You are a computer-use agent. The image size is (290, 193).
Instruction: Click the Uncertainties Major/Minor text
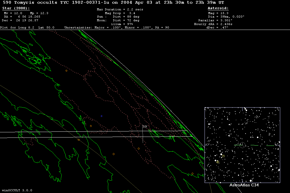click(117, 28)
